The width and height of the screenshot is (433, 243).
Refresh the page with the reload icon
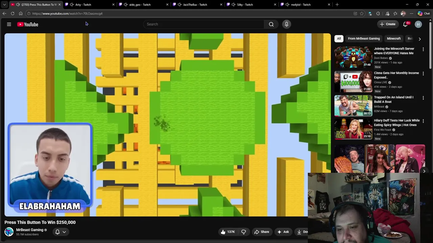coord(13,13)
